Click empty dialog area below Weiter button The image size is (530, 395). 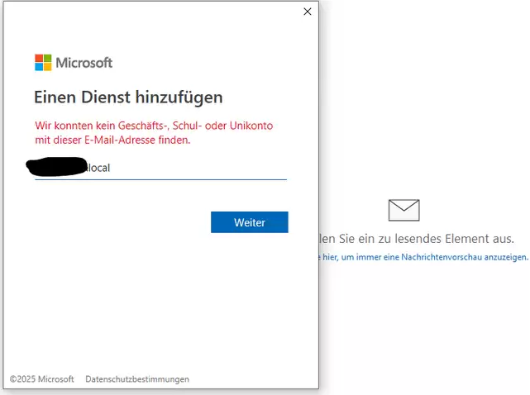(161, 297)
